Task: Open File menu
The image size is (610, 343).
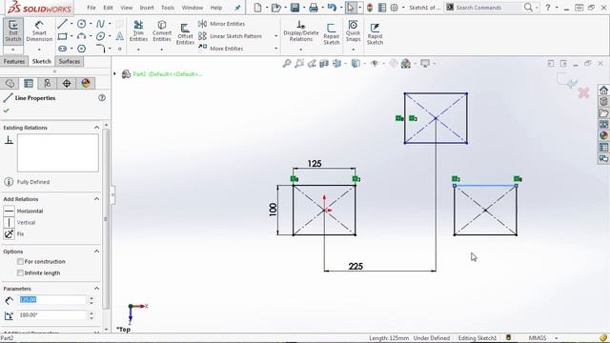Action: point(91,8)
